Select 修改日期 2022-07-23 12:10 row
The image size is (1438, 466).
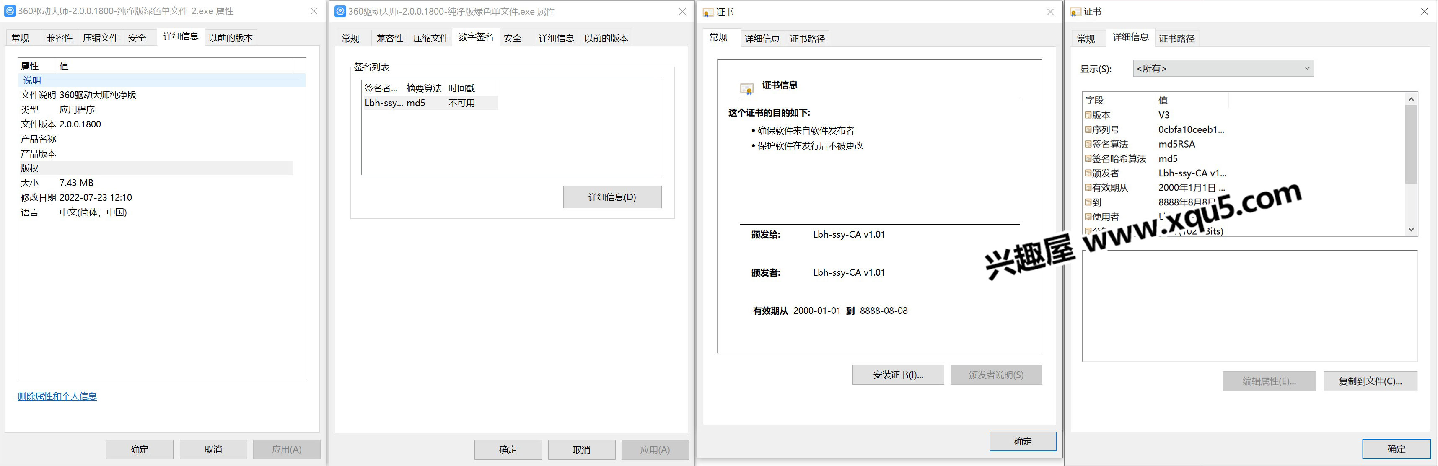point(156,197)
